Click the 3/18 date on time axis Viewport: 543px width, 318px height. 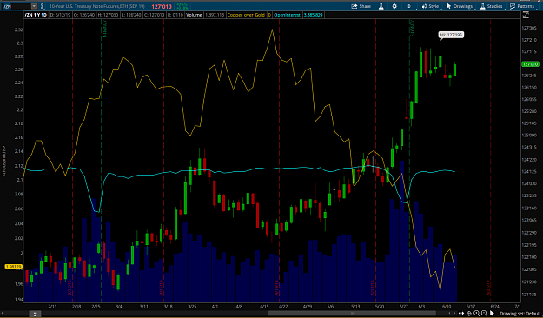[x=168, y=307]
